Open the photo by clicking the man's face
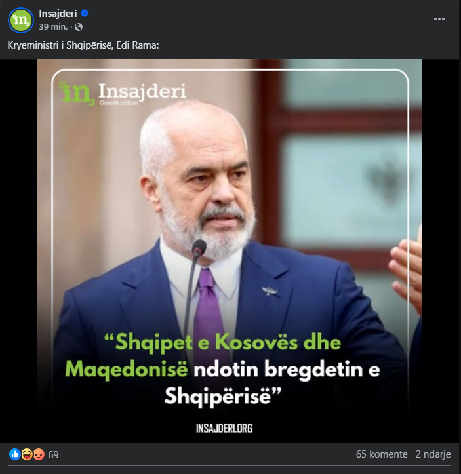461x474 pixels. pos(205,182)
